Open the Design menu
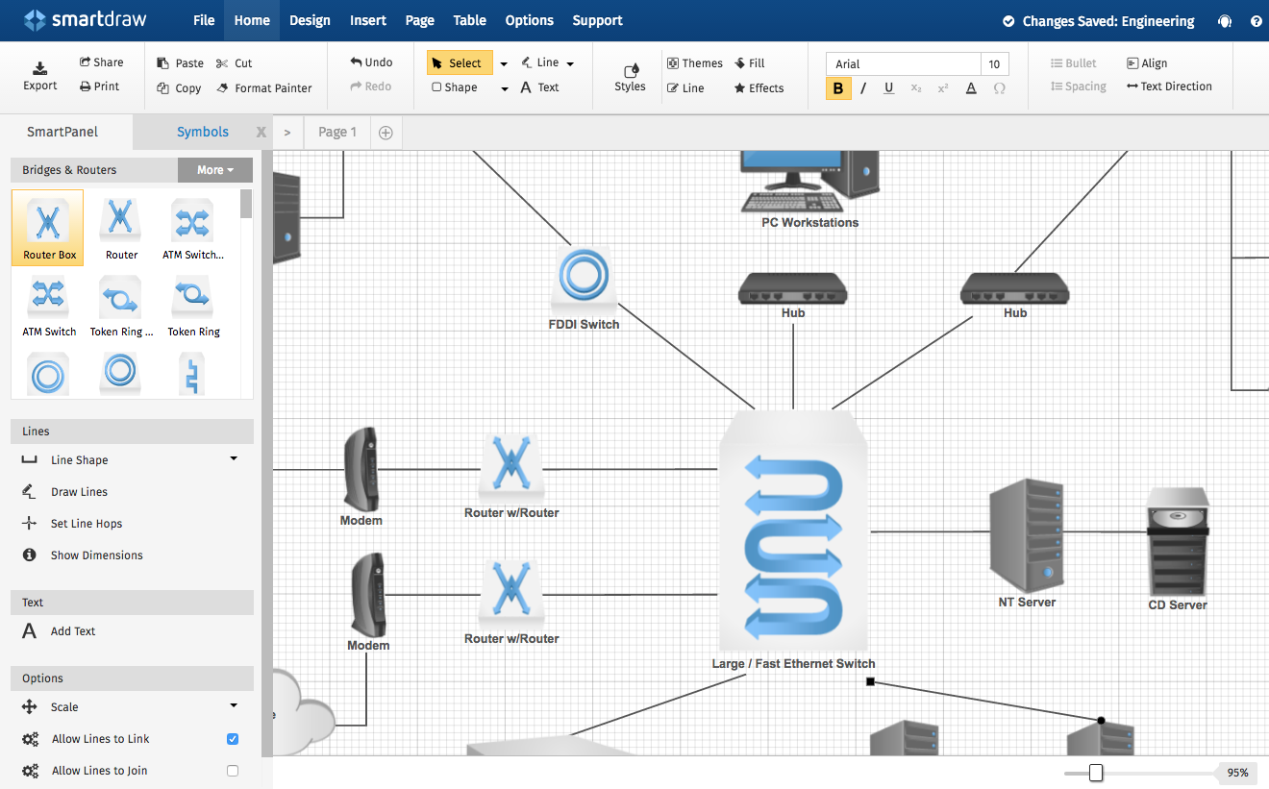1269x789 pixels. [310, 20]
